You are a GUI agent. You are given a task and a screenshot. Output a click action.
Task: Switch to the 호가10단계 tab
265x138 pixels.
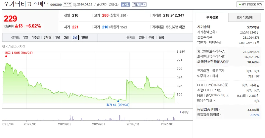pyautogui.click(x=244, y=17)
